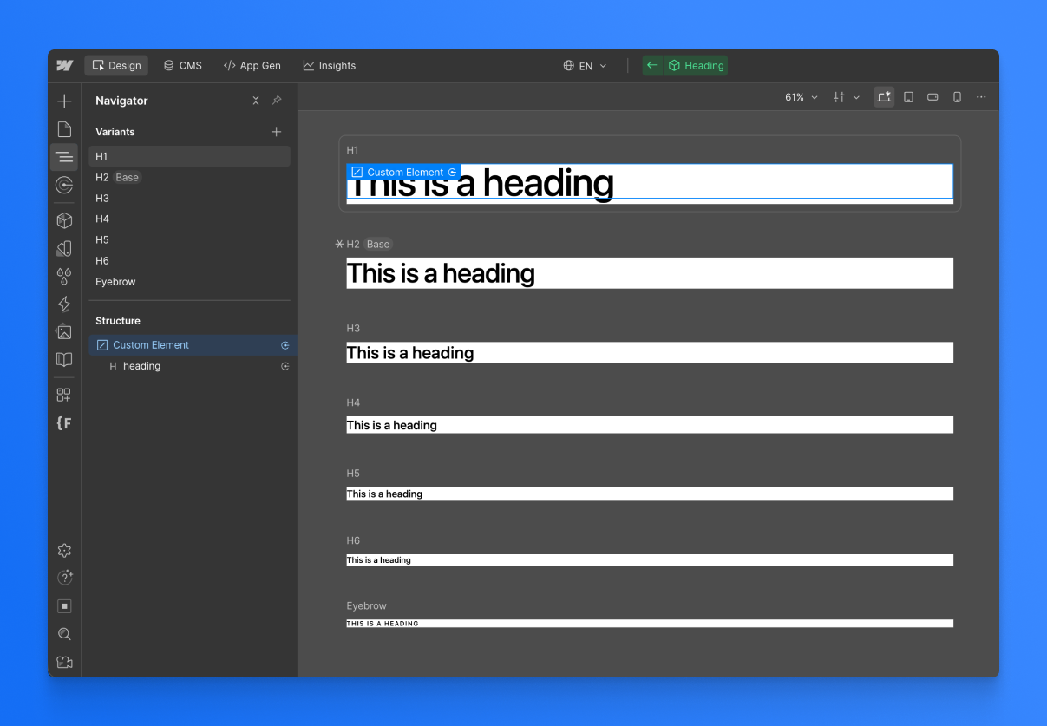The image size is (1047, 726).
Task: Select Custom Element in Structure tree
Action: [x=193, y=345]
